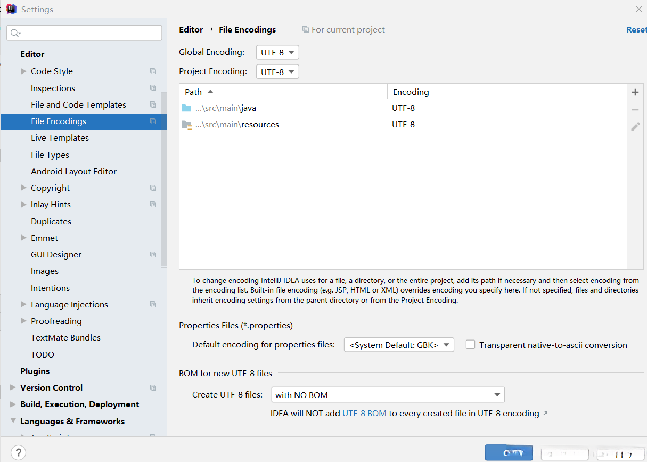Collapse the Languages & Frameworks section

pyautogui.click(x=13, y=421)
